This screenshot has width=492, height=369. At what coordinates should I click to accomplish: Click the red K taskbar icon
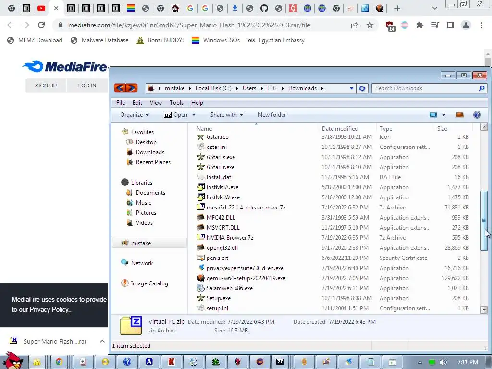tap(172, 362)
